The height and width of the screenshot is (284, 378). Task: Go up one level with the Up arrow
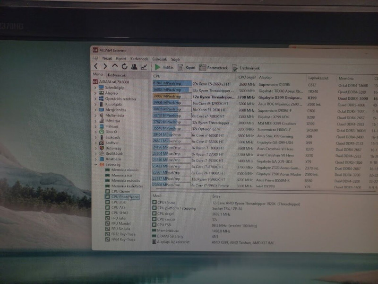(115, 66)
